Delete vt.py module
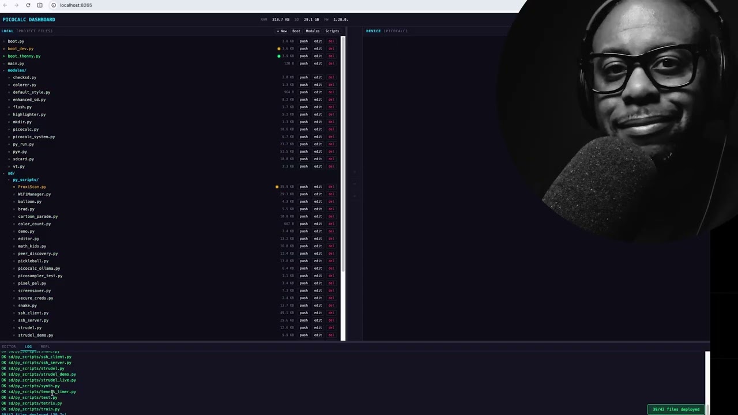Viewport: 738px width, 415px height. click(x=331, y=167)
